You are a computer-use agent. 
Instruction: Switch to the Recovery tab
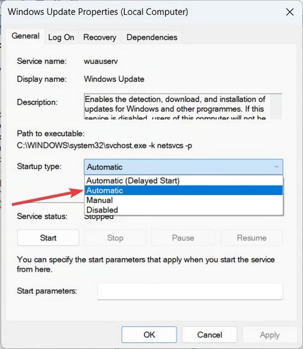click(100, 37)
